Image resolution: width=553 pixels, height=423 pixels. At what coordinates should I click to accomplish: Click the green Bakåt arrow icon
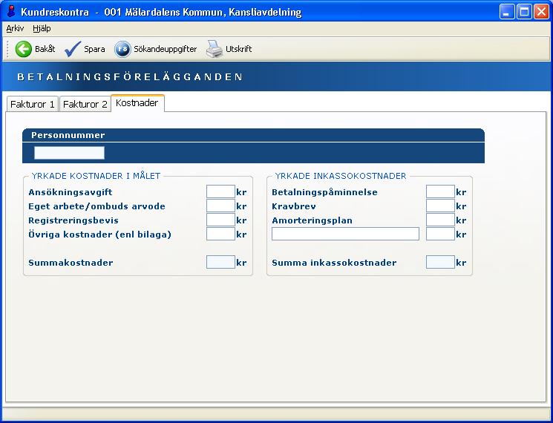[x=24, y=49]
